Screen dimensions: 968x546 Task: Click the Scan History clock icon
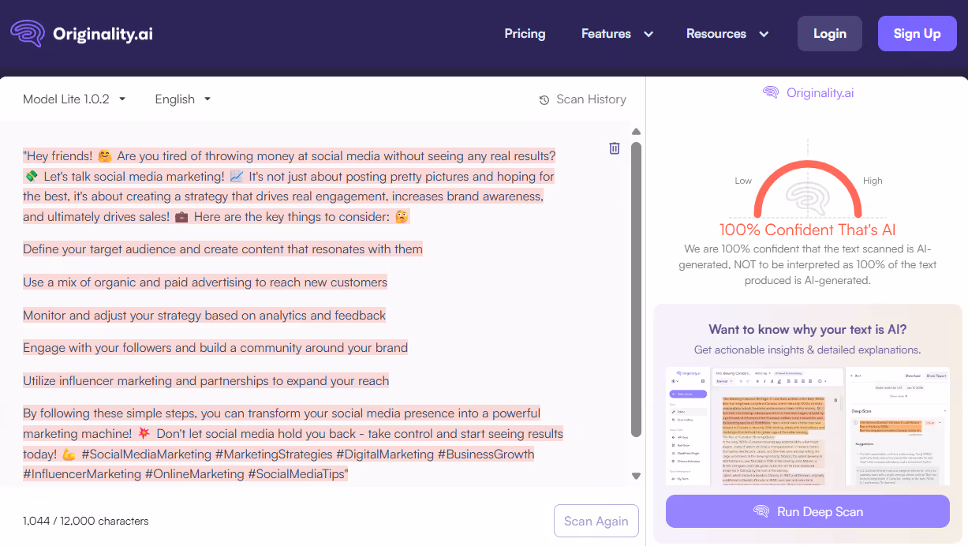(544, 100)
